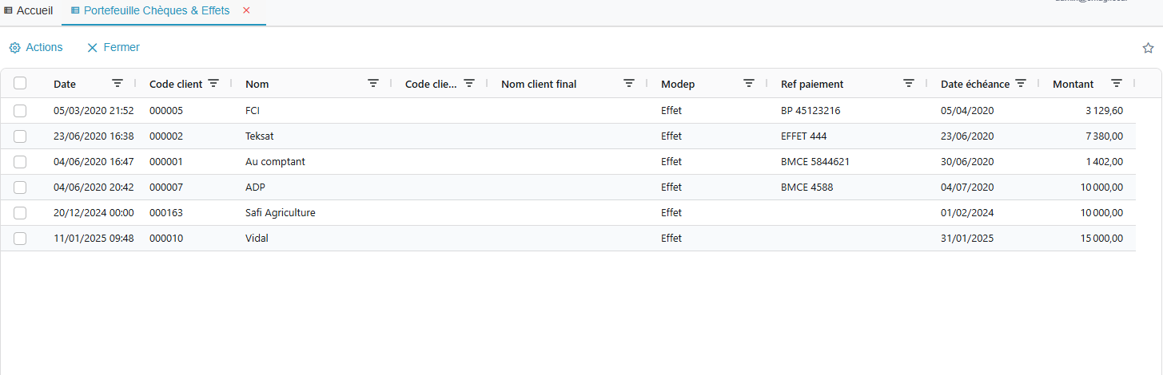1163x375 pixels.
Task: Open filter icon on Modep column
Action: pos(749,83)
